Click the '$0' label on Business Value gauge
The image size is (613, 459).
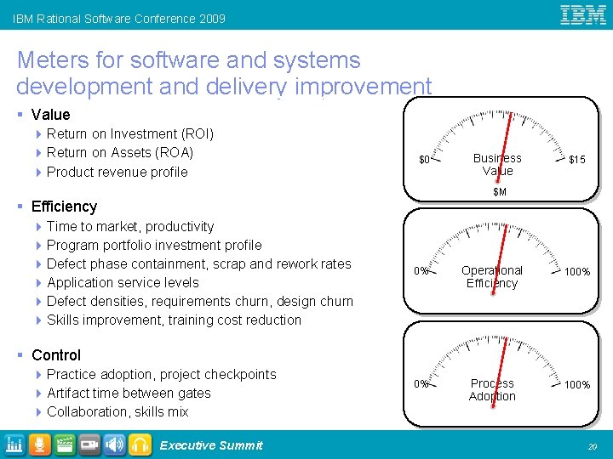(424, 159)
